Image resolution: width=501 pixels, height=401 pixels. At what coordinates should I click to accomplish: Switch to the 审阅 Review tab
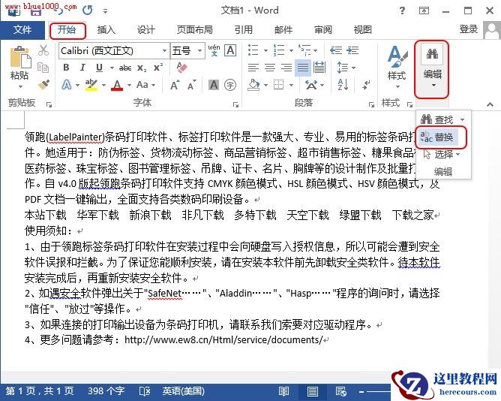323,30
